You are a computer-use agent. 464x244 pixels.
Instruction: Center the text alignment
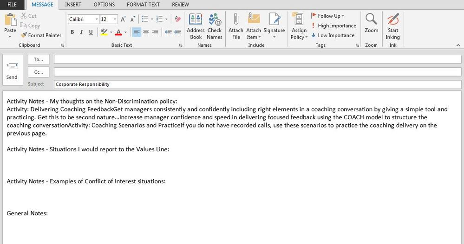coord(146,32)
